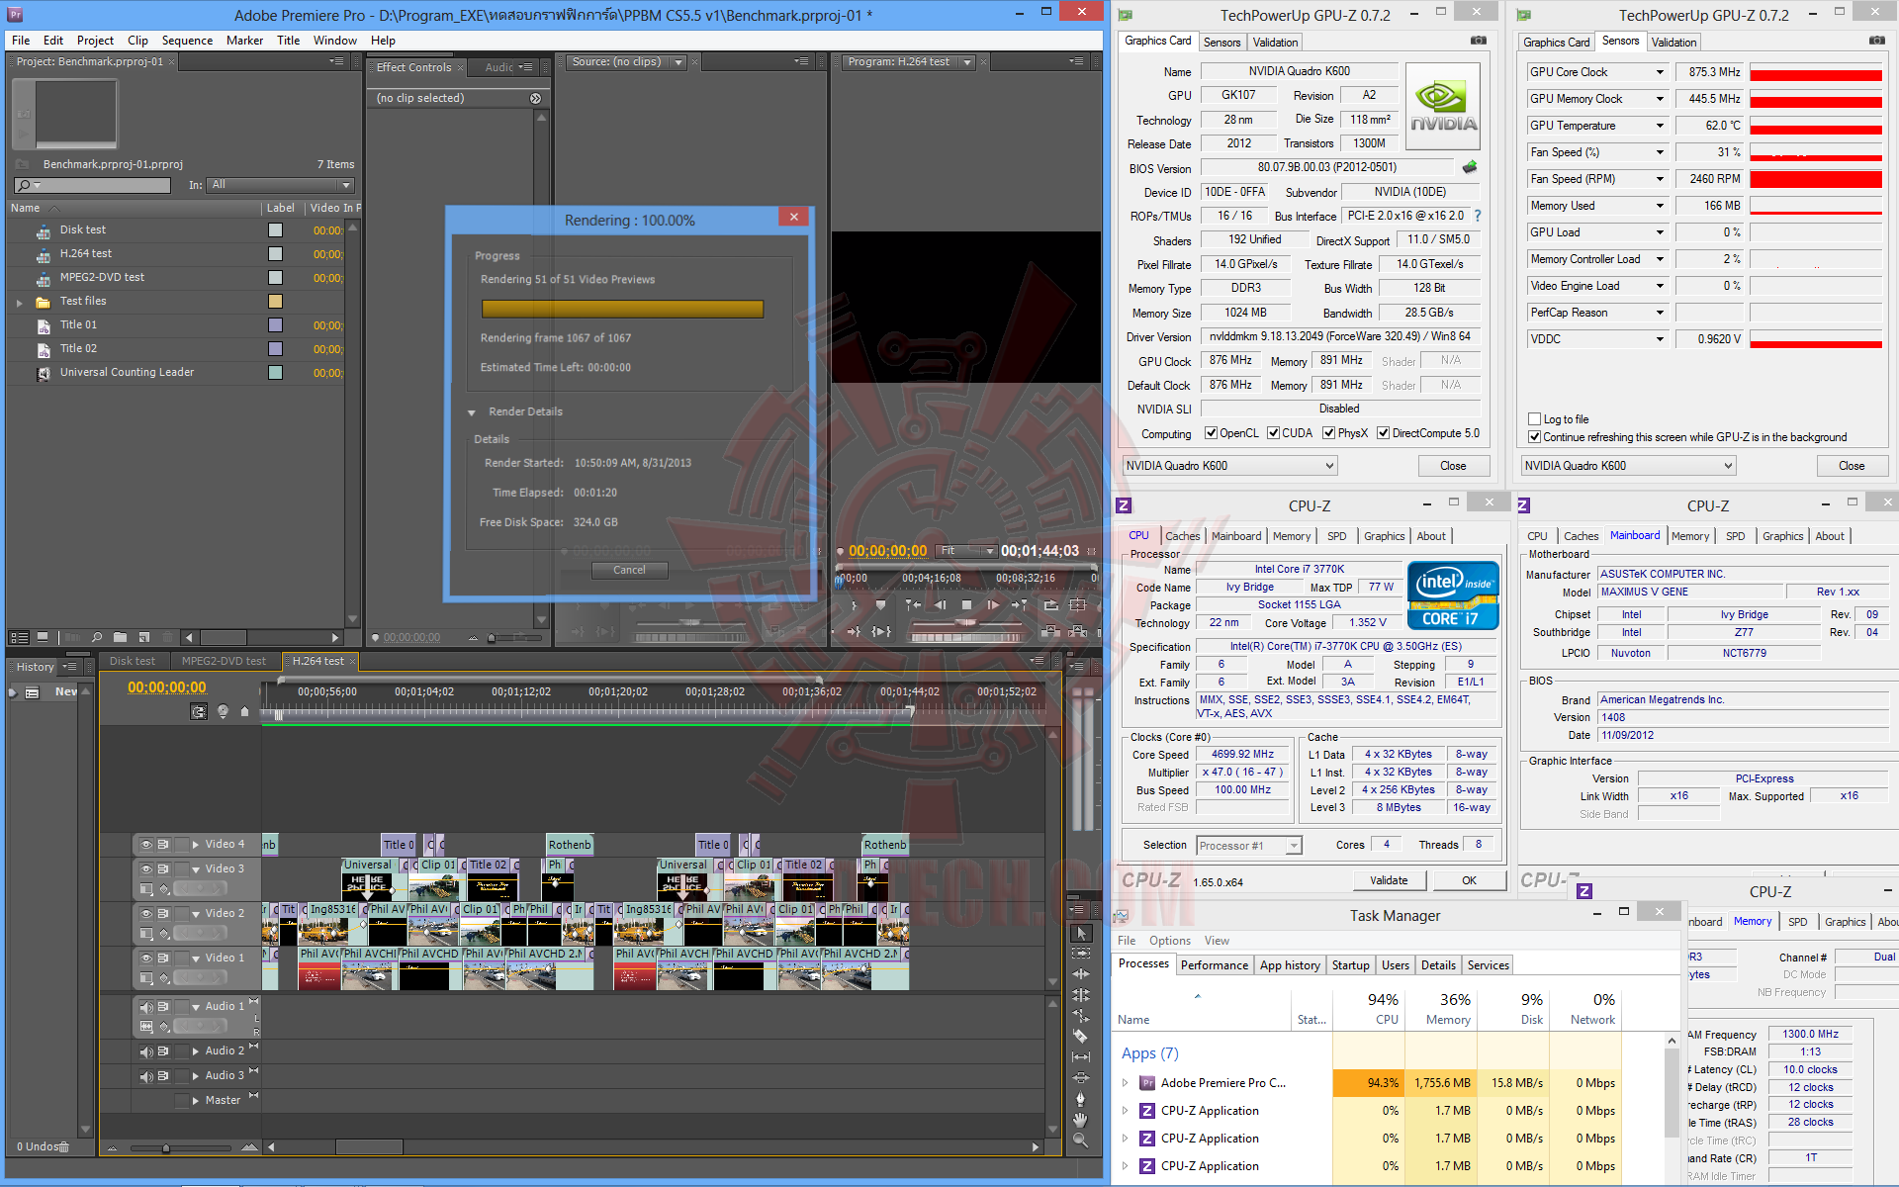Select the Hand tool

click(1080, 1119)
